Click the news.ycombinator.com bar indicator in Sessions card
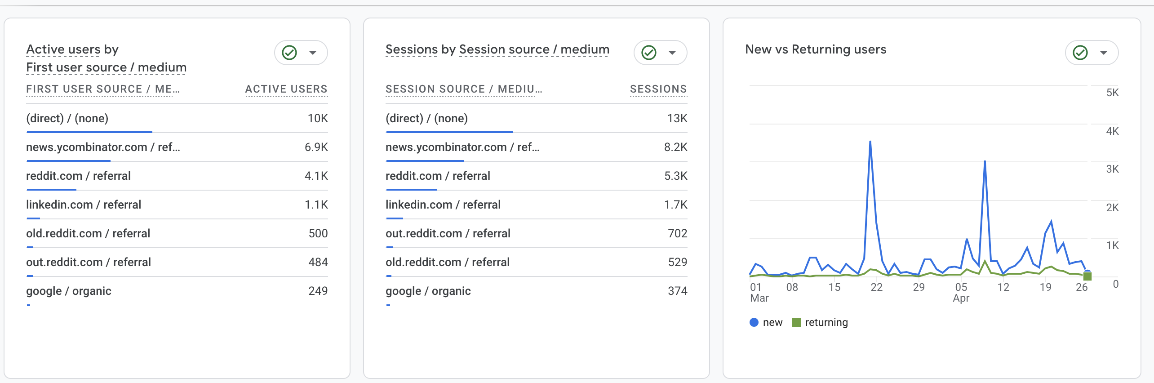Viewport: 1154px width, 383px height. pyautogui.click(x=425, y=160)
